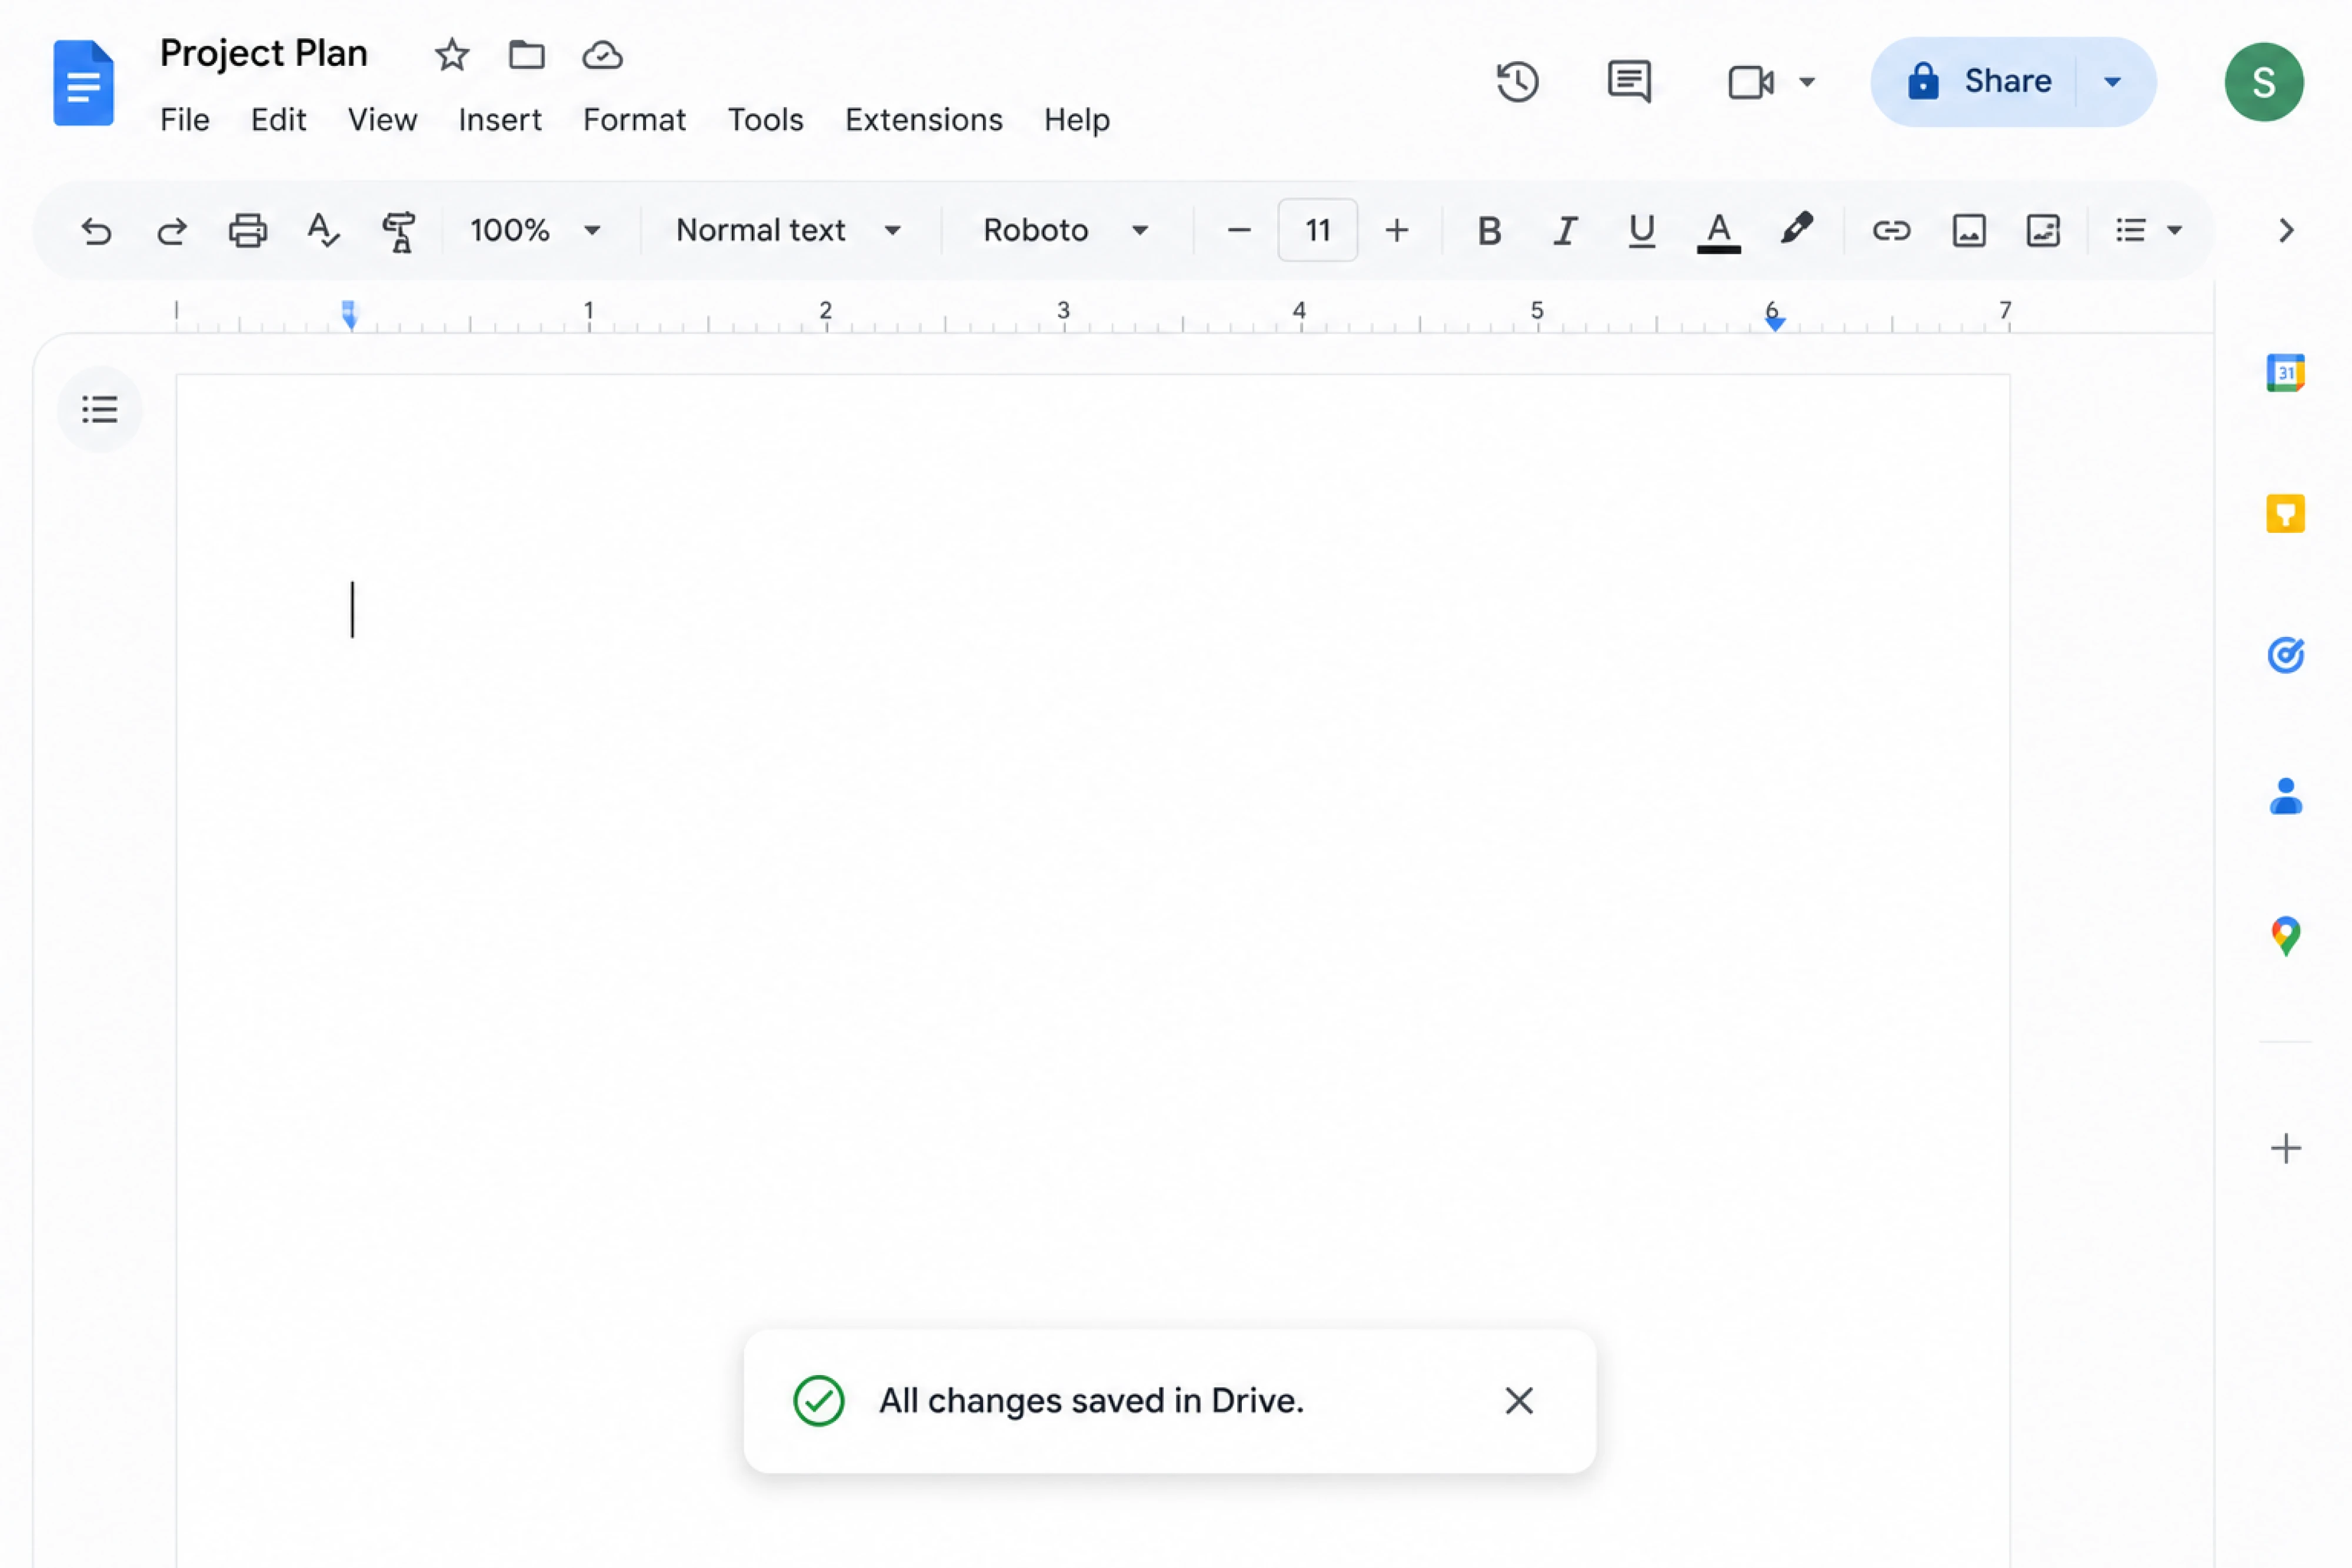The width and height of the screenshot is (2352, 1568).
Task: Toggle bold formatting
Action: [x=1489, y=231]
